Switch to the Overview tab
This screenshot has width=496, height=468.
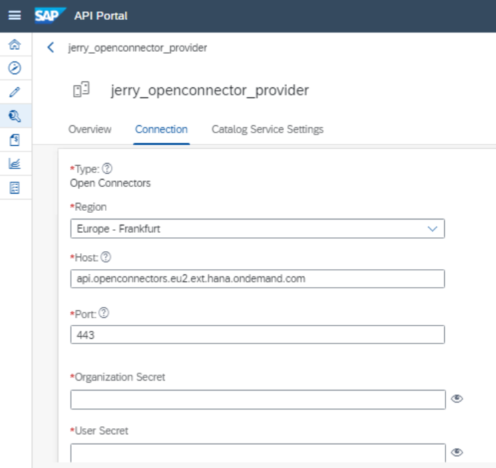pos(90,129)
